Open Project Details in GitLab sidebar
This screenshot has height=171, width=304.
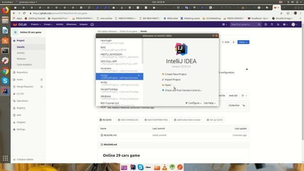pyautogui.click(x=20, y=47)
